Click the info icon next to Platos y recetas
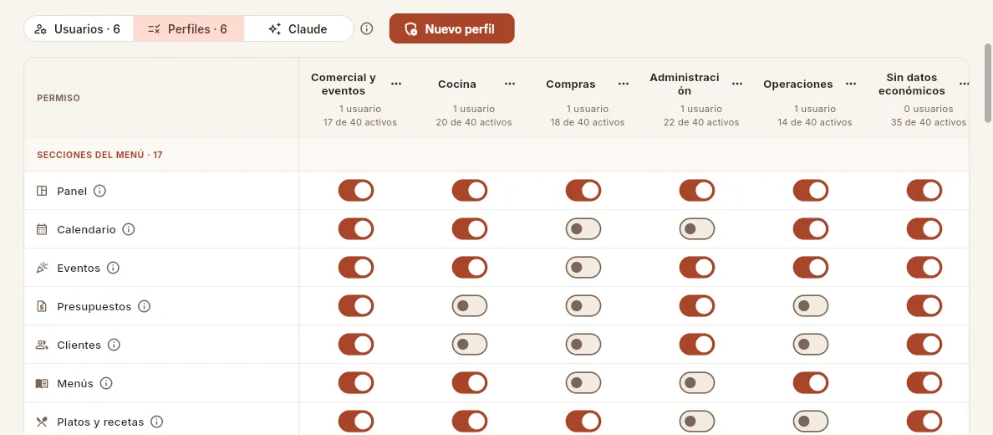 [157, 422]
